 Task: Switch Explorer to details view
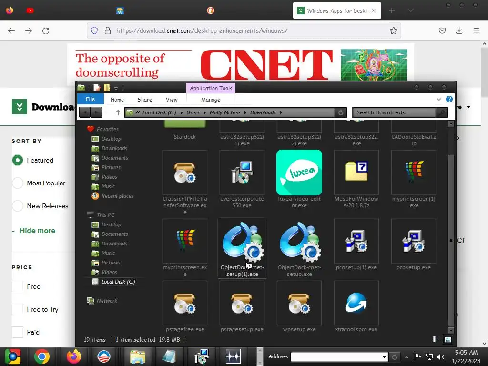(x=437, y=339)
